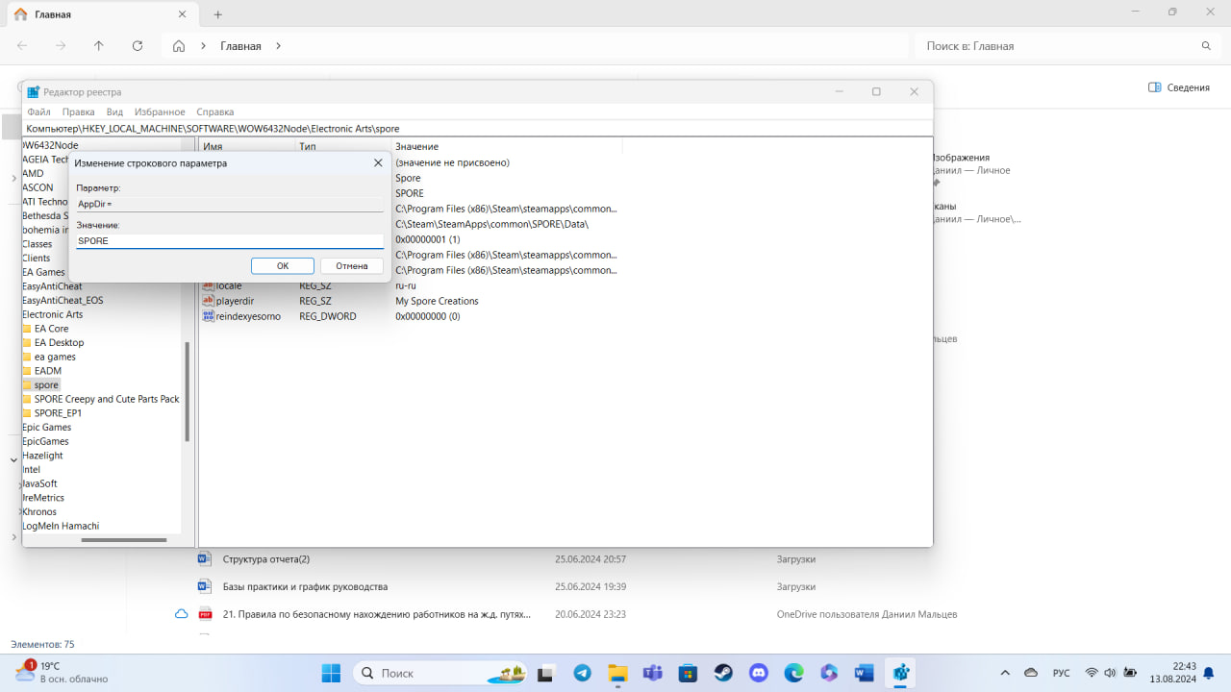This screenshot has width=1231, height=692.
Task: Click the C:\Steam\SteamApps\common\SPORE\Data\ value
Action: pyautogui.click(x=491, y=224)
